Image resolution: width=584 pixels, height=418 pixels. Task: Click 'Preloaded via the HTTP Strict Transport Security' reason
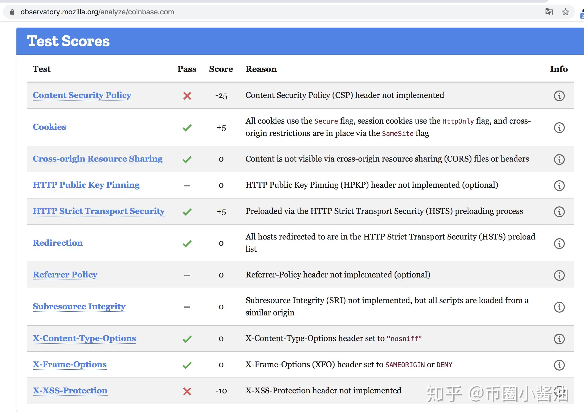tap(384, 211)
